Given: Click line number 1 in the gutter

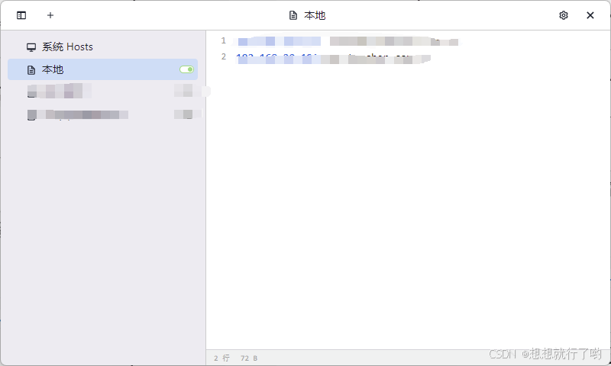Looking at the screenshot, I should point(223,40).
